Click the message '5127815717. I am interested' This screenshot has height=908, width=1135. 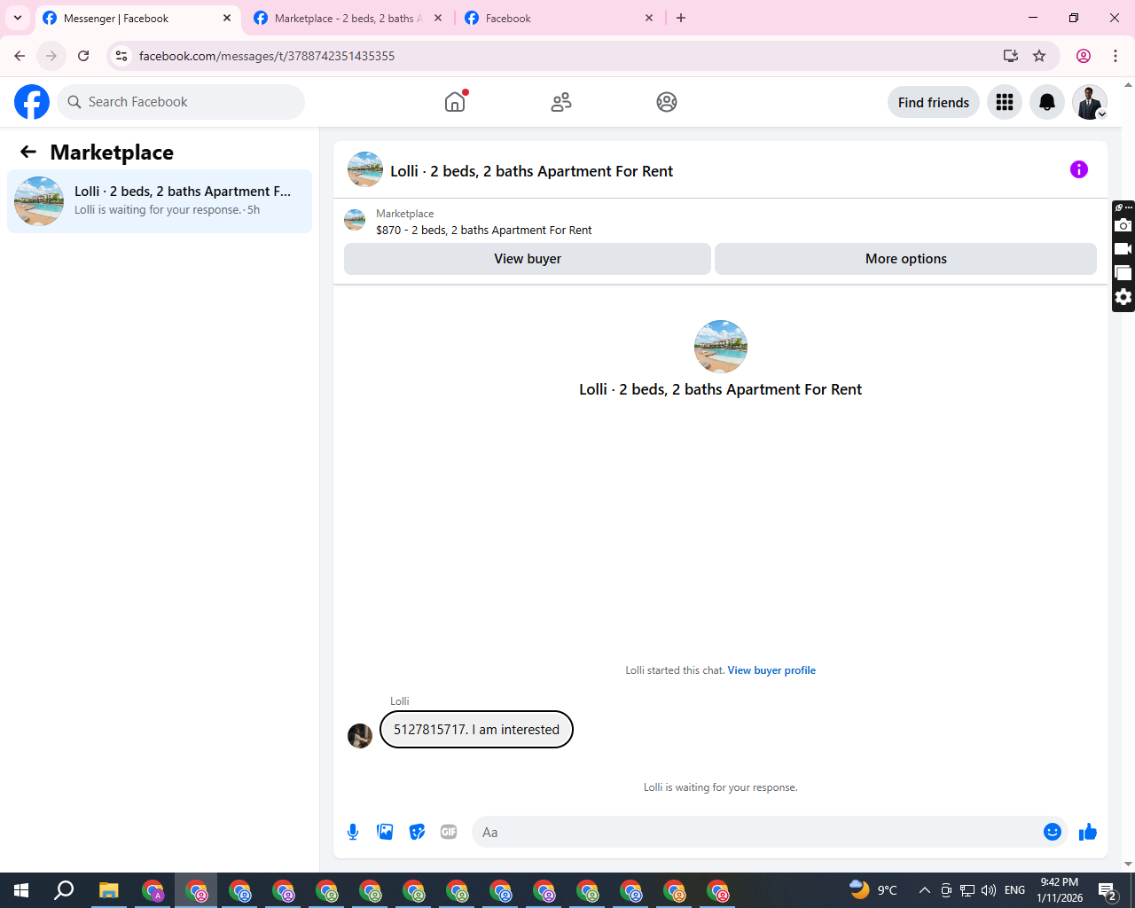coord(476,730)
